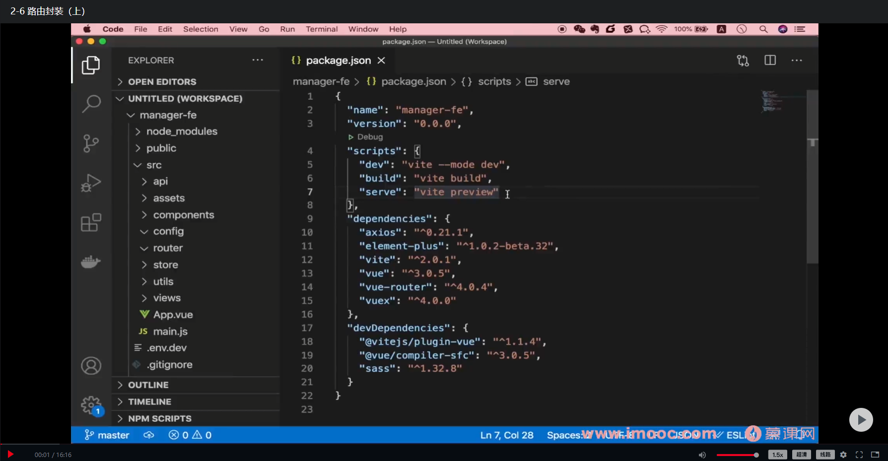
Task: Click the Open Changes compare icon
Action: [743, 61]
